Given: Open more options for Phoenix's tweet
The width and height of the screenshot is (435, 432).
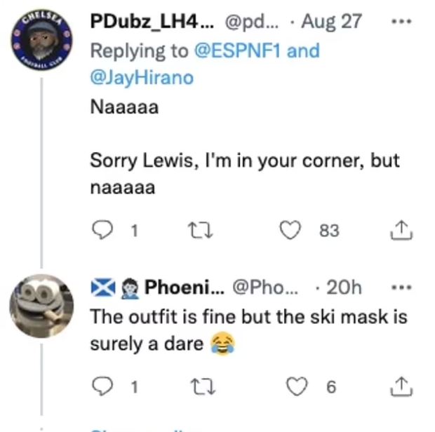Looking at the screenshot, I should click(x=401, y=287).
